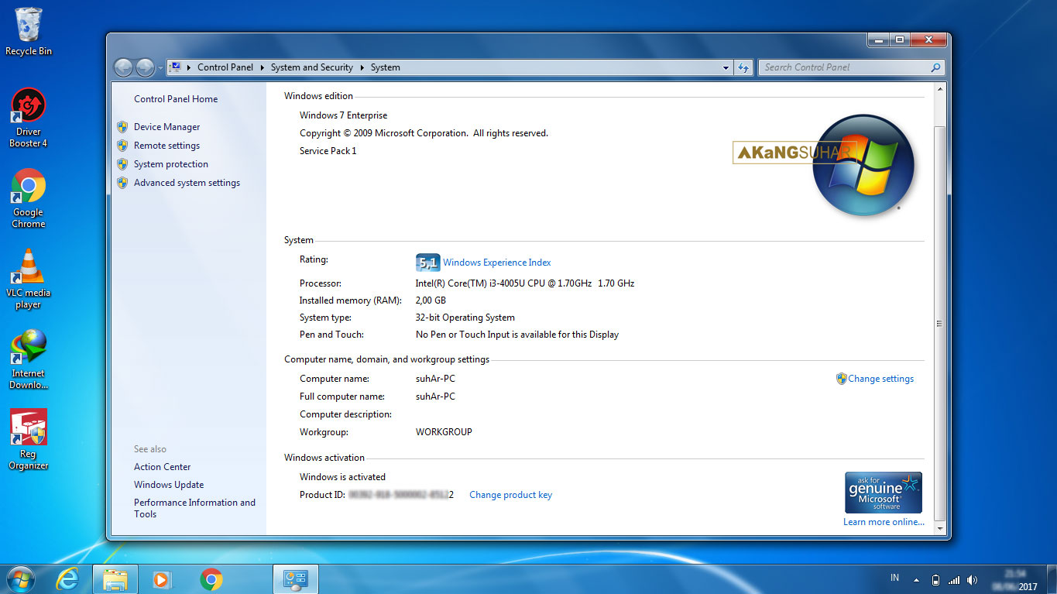Image resolution: width=1057 pixels, height=594 pixels.
Task: Launch Internet Explorer from the taskbar
Action: (67, 579)
